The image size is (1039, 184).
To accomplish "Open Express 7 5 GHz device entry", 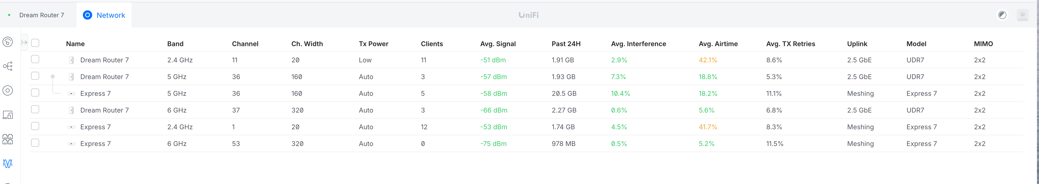I will pos(95,94).
